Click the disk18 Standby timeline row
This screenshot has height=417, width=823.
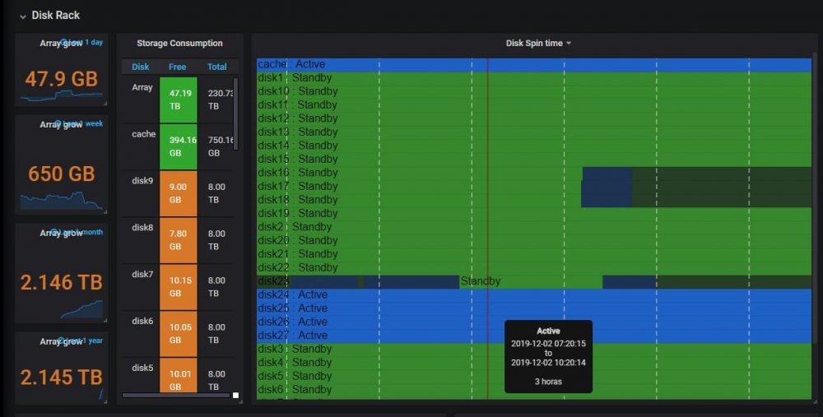534,201
